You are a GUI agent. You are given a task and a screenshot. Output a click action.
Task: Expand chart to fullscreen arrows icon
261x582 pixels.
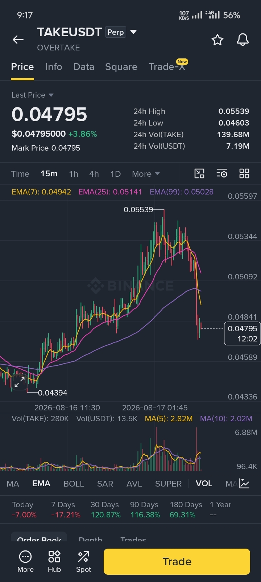[20, 382]
